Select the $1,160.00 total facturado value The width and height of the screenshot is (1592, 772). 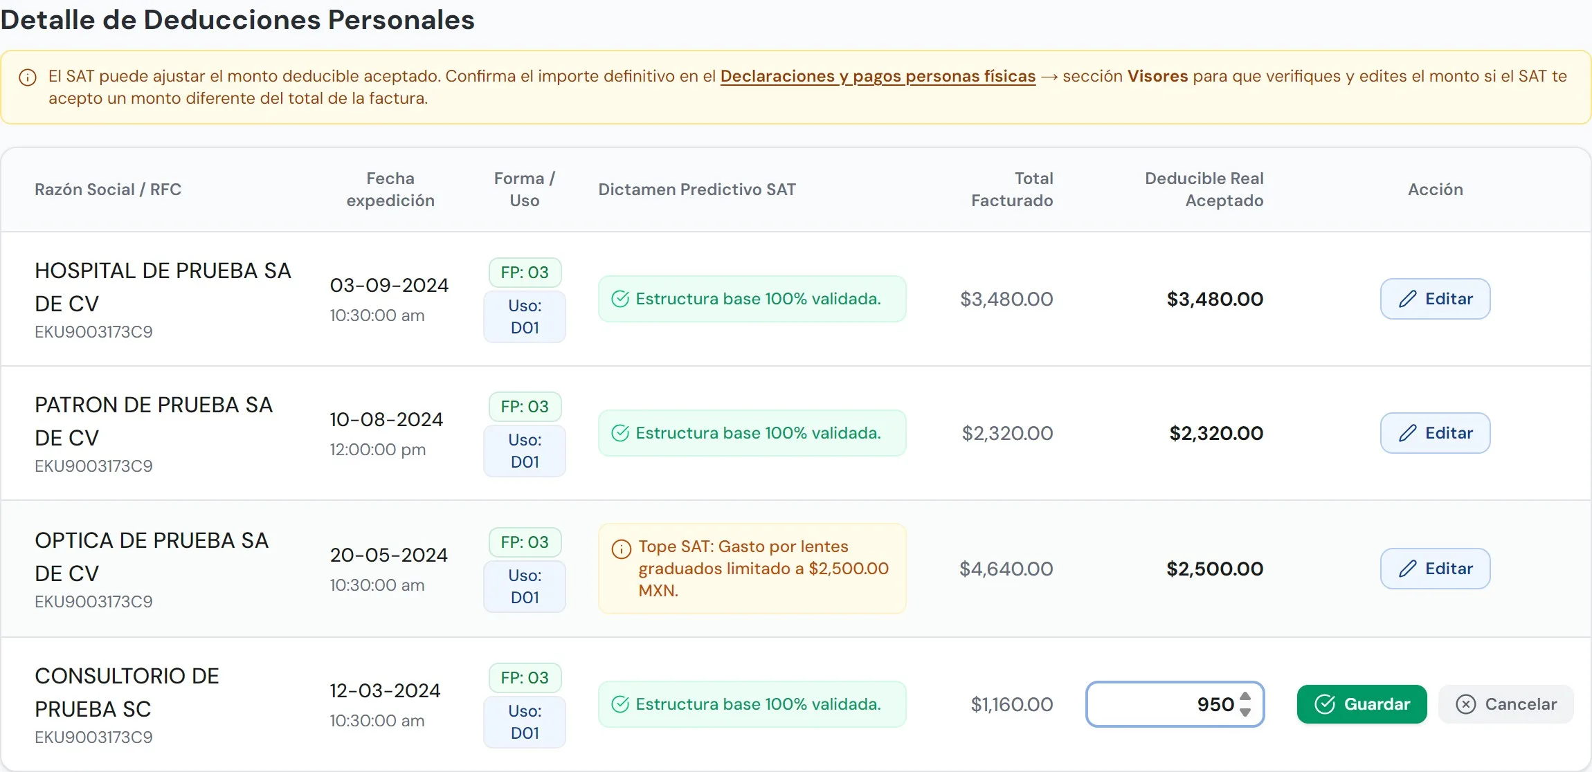coord(1012,704)
